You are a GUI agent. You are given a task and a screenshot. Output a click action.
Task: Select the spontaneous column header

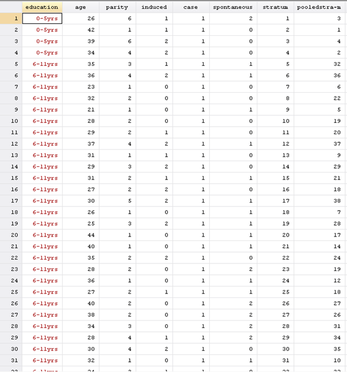pyautogui.click(x=233, y=7)
